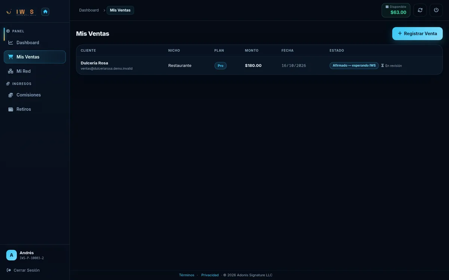Screen dimensions: 449x280
Task: Open the Privacidad footer link
Action: [210, 275]
